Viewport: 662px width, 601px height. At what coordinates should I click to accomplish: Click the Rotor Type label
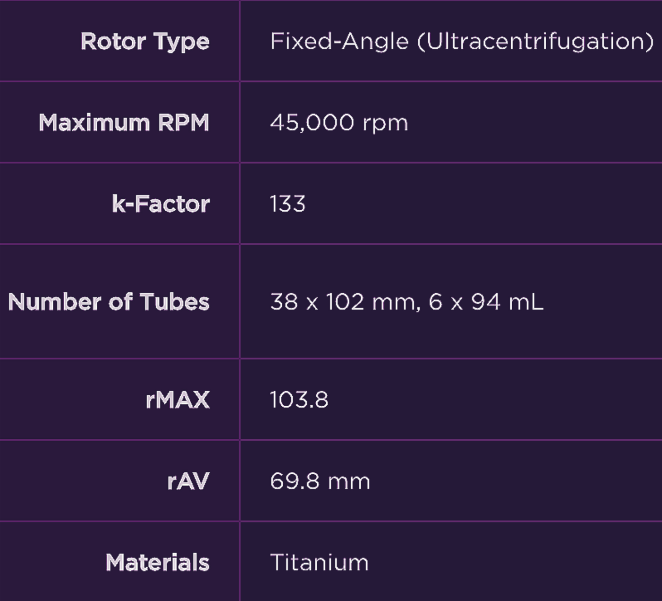(145, 42)
